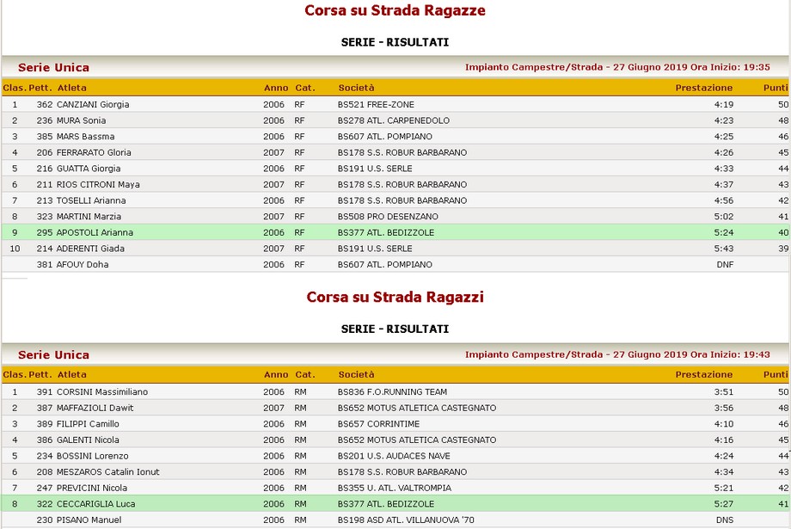The height and width of the screenshot is (529, 791).
Task: Select athlete AFOUY Doha
Action: click(83, 265)
